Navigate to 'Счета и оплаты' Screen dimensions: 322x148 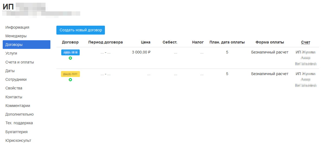(20, 62)
